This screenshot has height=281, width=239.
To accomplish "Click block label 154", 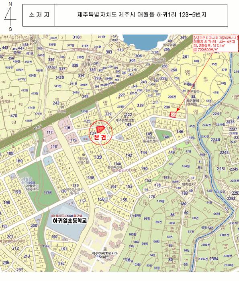I will coord(113,187).
